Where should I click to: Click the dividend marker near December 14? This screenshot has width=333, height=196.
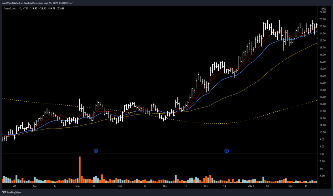227,151
